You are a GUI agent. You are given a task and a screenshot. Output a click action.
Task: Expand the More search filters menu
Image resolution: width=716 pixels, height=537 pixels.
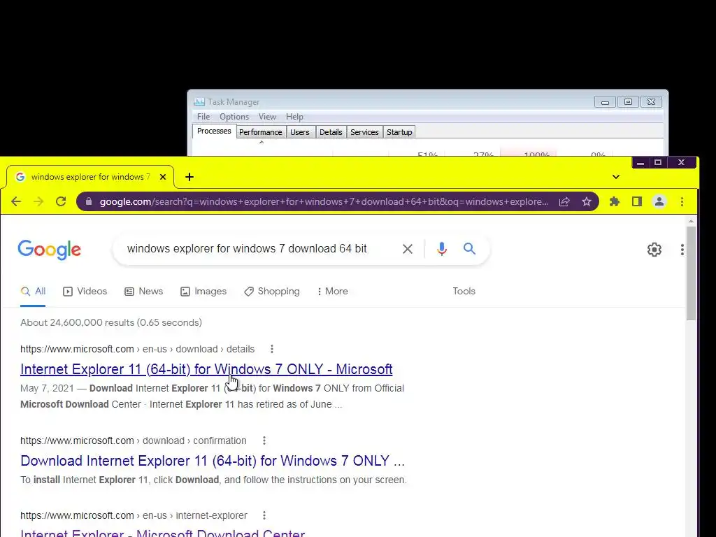click(332, 292)
